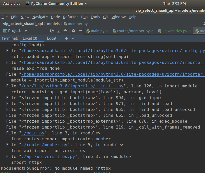Close the main.py tab
205x173 pixels.
coord(107,31)
